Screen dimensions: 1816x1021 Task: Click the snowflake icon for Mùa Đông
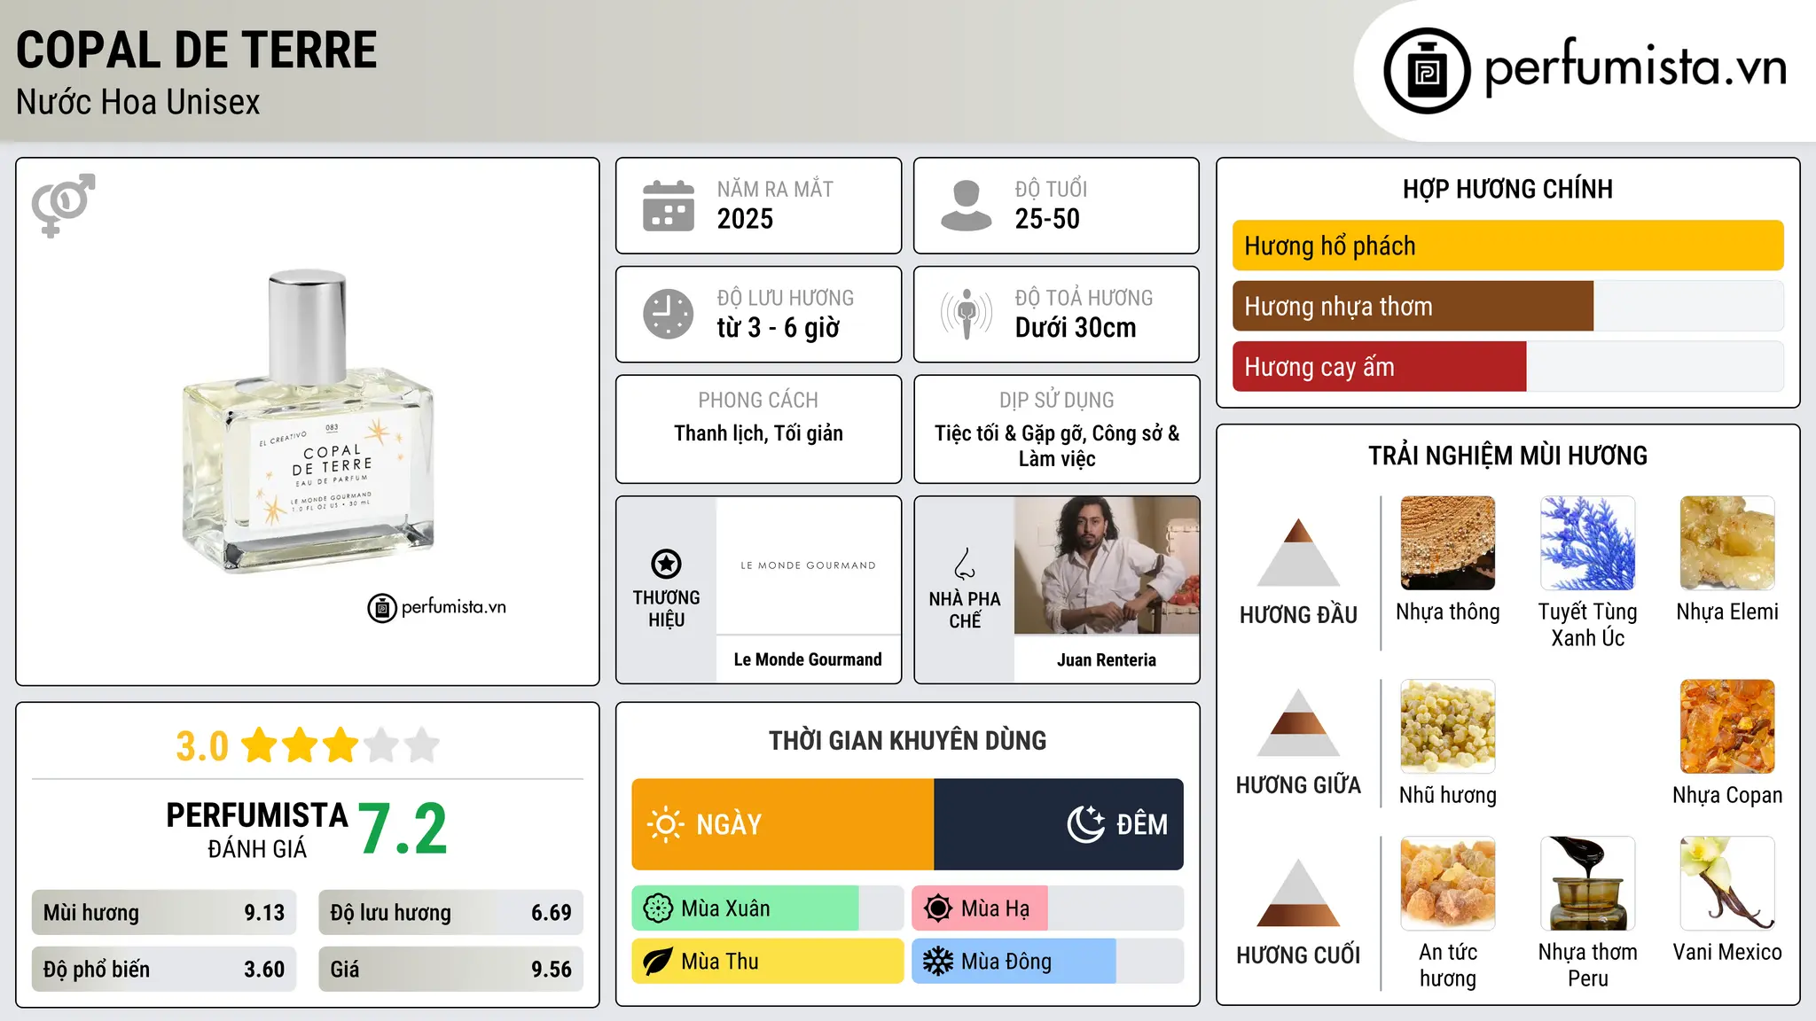coord(938,962)
